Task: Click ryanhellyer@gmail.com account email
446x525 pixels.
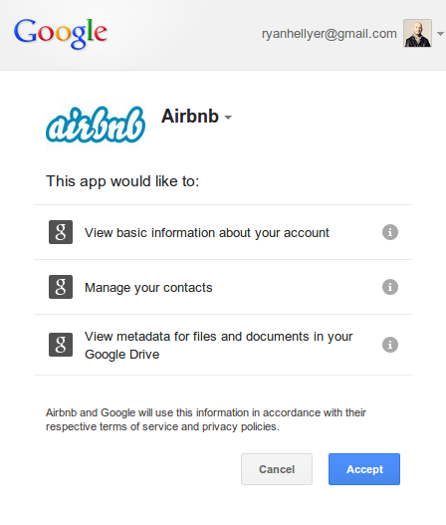Action: (330, 34)
